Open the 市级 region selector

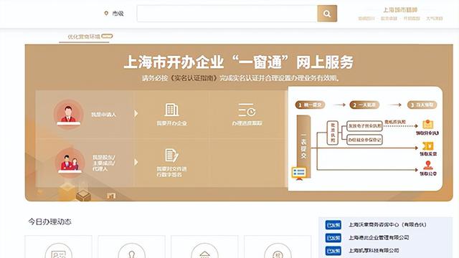pyautogui.click(x=118, y=14)
